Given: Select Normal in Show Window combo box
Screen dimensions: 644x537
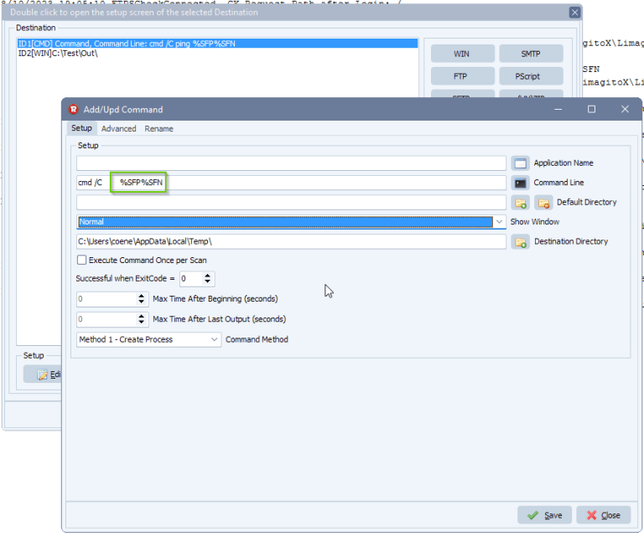Looking at the screenshot, I should (x=286, y=222).
